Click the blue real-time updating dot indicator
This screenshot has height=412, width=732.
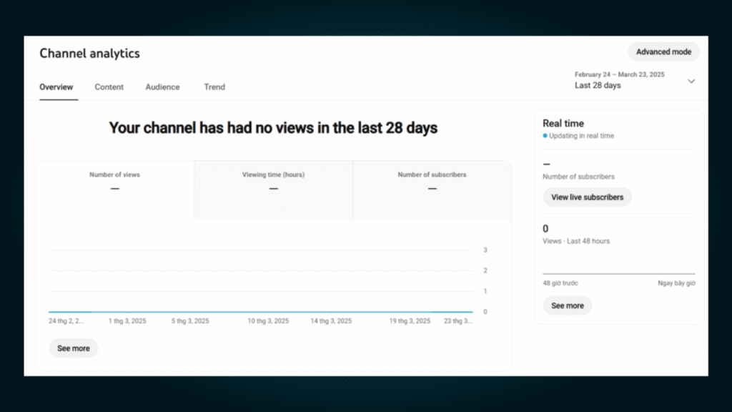(545, 136)
